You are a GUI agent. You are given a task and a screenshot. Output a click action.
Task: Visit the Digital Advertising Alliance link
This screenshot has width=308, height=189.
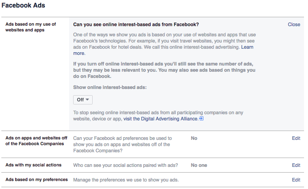pos(161,119)
